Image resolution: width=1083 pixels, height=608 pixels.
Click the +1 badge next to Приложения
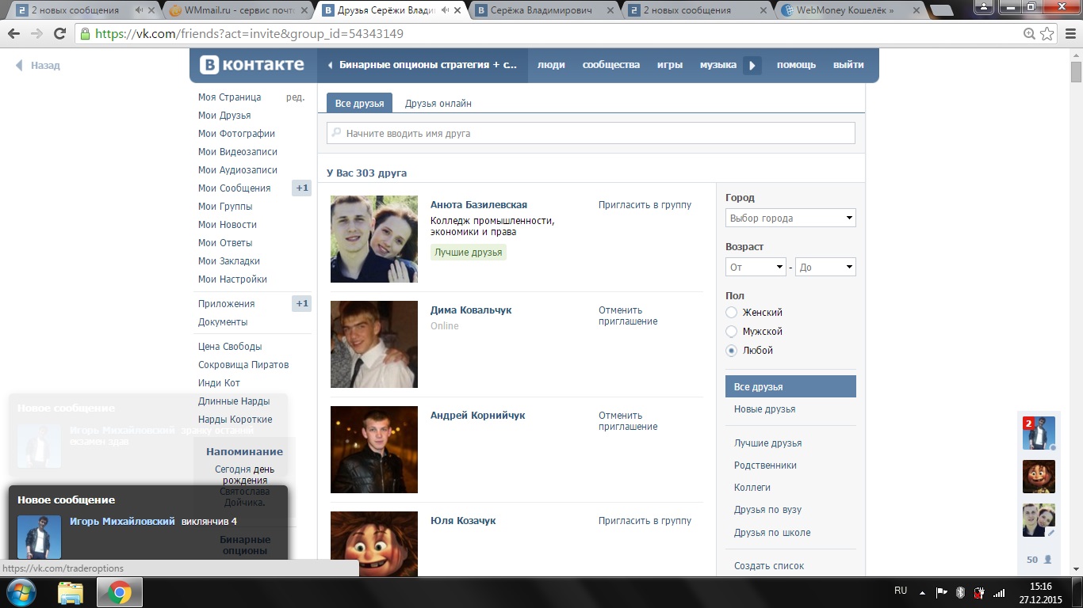301,304
